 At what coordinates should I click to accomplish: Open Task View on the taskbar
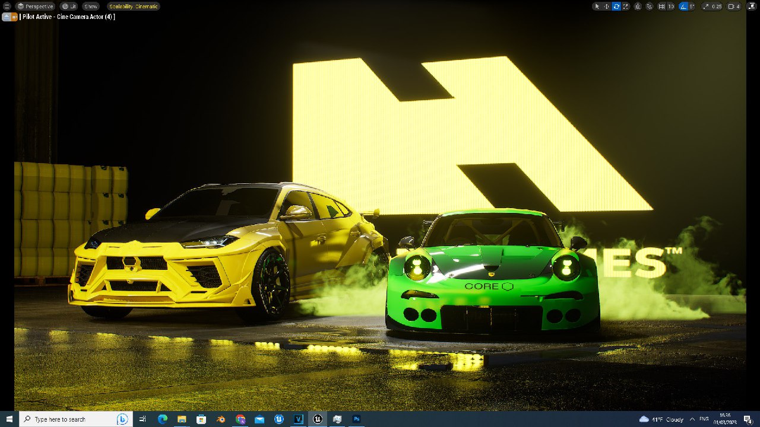[x=142, y=419]
